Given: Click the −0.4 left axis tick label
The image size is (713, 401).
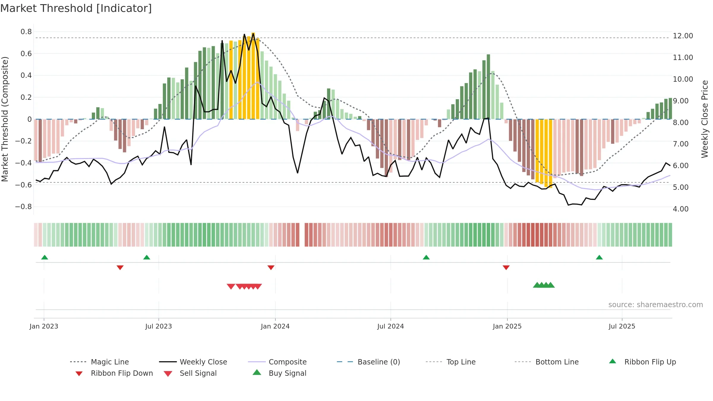Looking at the screenshot, I should pos(23,163).
